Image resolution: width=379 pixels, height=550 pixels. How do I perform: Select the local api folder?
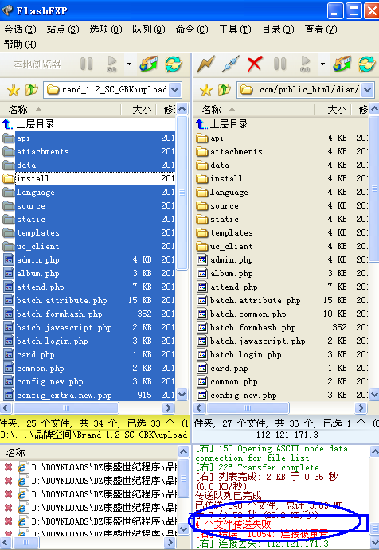coord(88,138)
